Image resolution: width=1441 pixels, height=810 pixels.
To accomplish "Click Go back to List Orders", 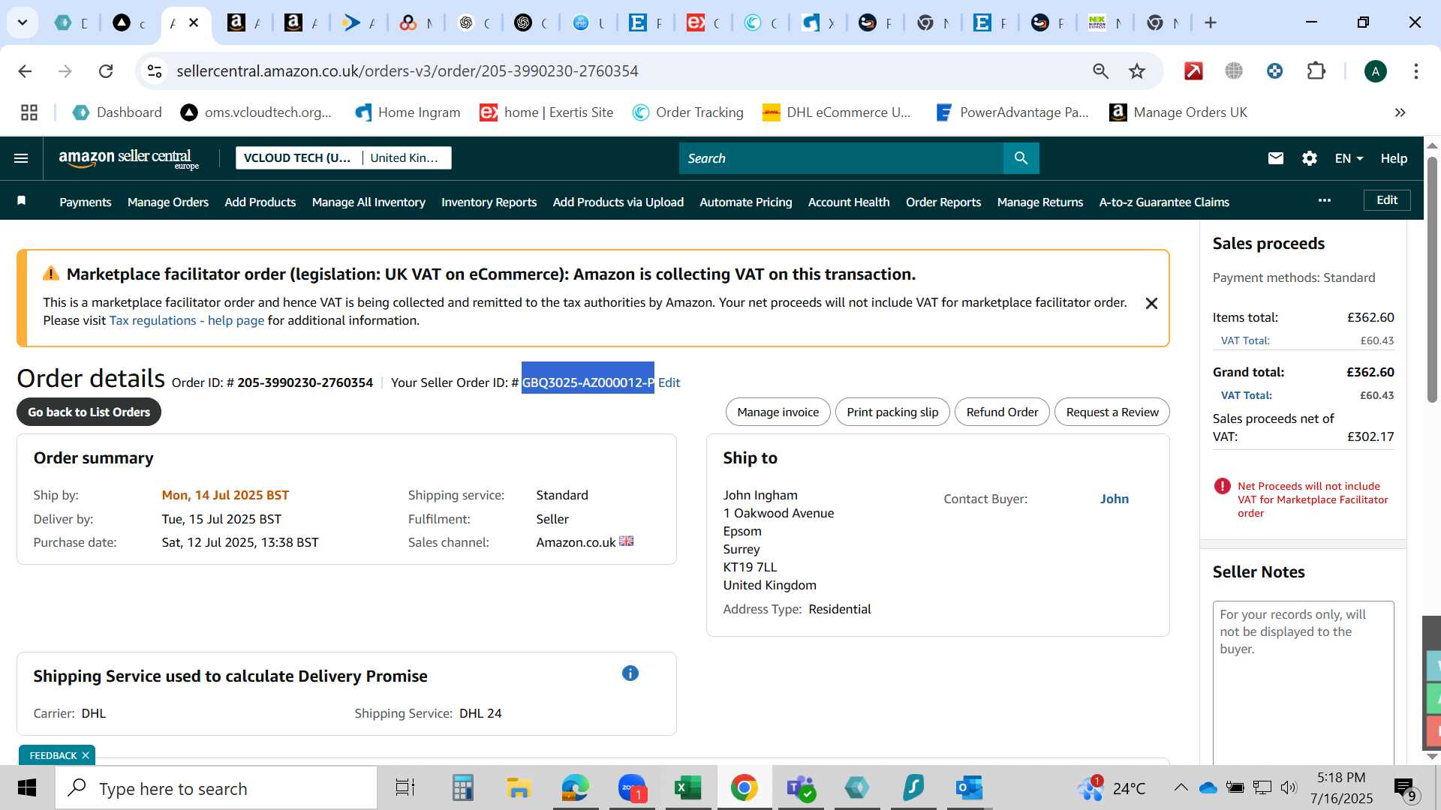I will pyautogui.click(x=89, y=412).
